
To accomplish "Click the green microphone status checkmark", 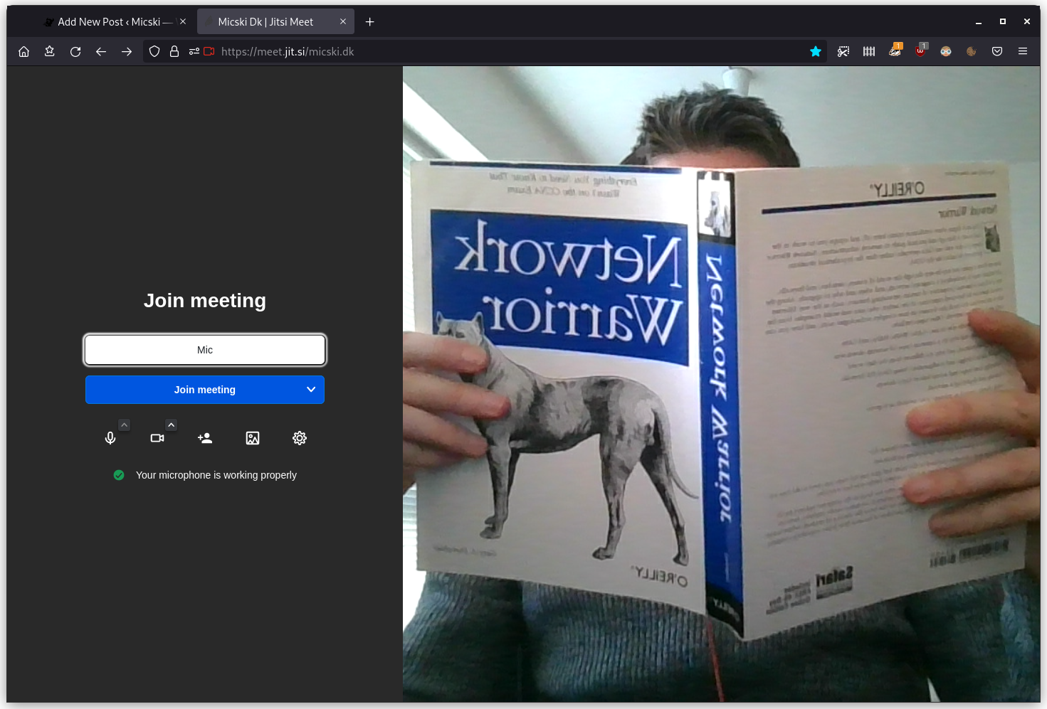I will pyautogui.click(x=119, y=475).
